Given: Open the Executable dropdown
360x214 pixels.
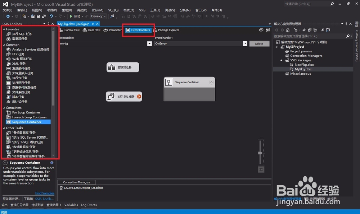Looking at the screenshot, I should [149, 44].
